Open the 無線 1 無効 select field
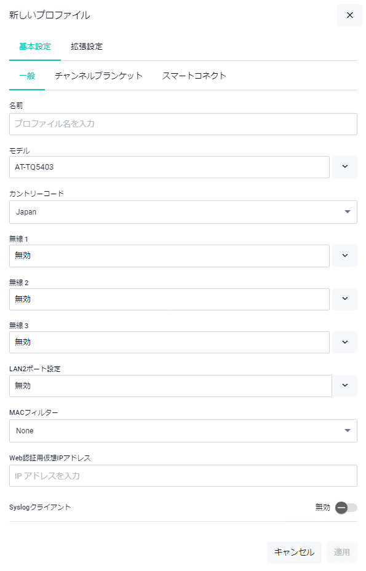This screenshot has width=366, height=571. point(169,256)
